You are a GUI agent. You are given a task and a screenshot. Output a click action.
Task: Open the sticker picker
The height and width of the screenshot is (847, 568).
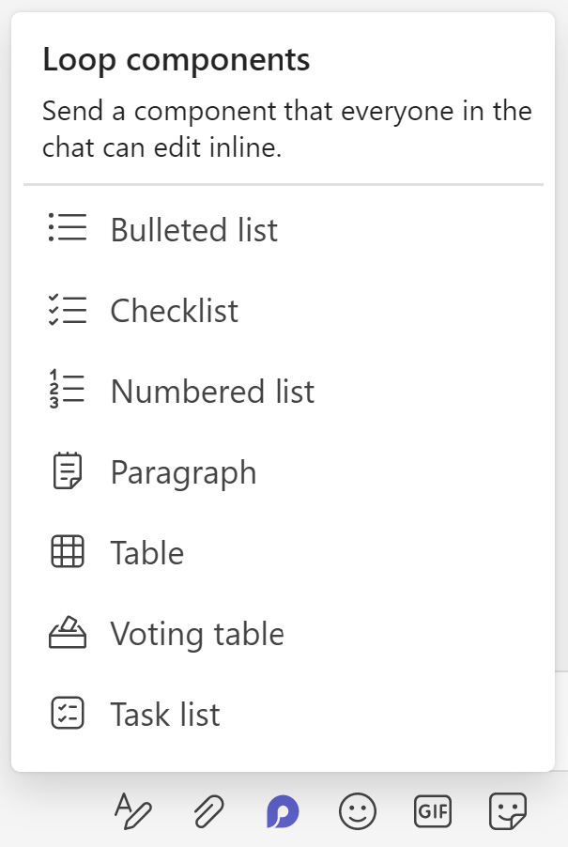coord(508,810)
